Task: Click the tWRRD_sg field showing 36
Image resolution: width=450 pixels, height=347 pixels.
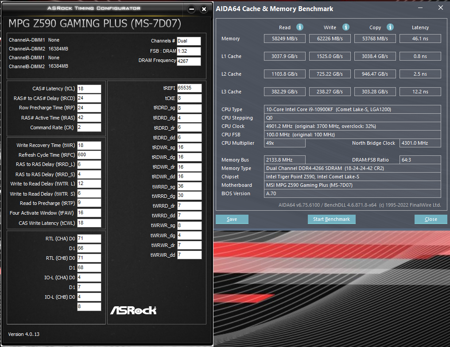Action: pyautogui.click(x=190, y=186)
